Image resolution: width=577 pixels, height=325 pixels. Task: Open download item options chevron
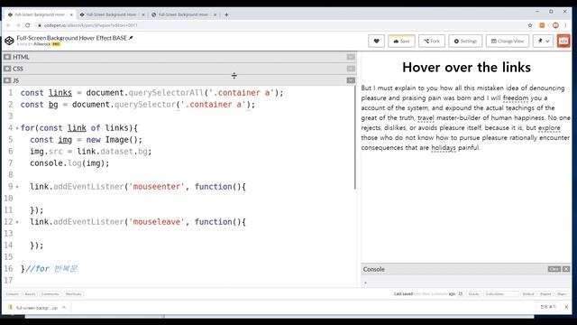64,307
